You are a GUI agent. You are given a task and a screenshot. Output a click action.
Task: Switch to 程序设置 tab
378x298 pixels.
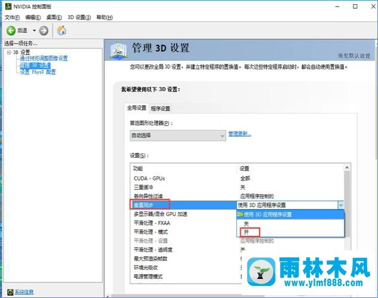(x=161, y=109)
